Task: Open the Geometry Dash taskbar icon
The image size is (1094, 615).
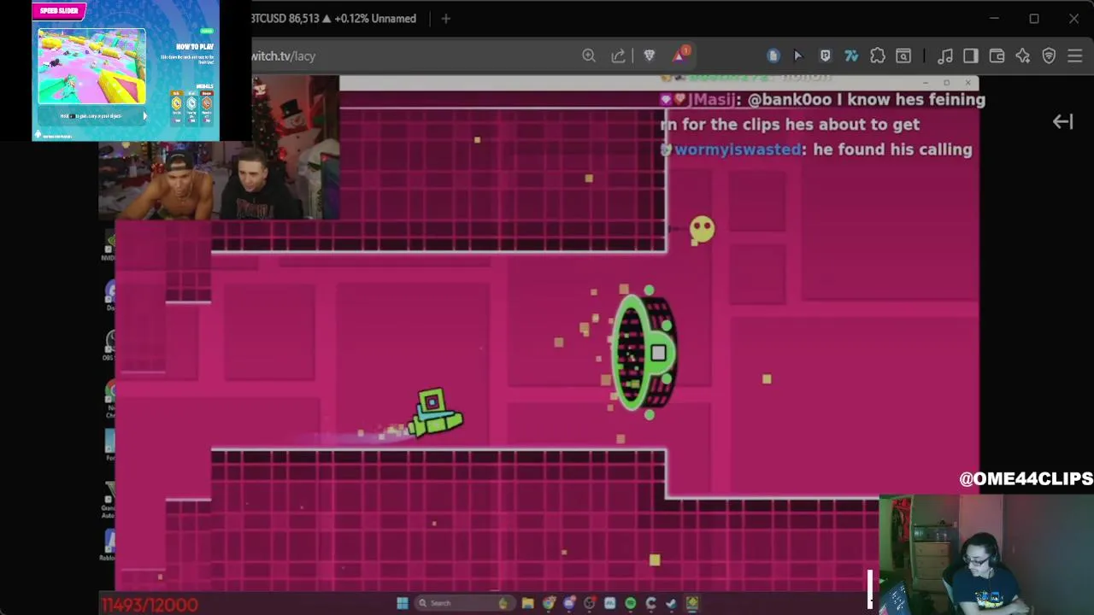Action: 692,603
